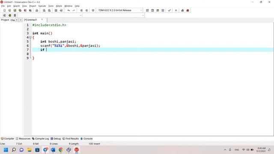The height and width of the screenshot is (154, 274).
Task: Open Chrome from the taskbar
Action: tap(61, 150)
